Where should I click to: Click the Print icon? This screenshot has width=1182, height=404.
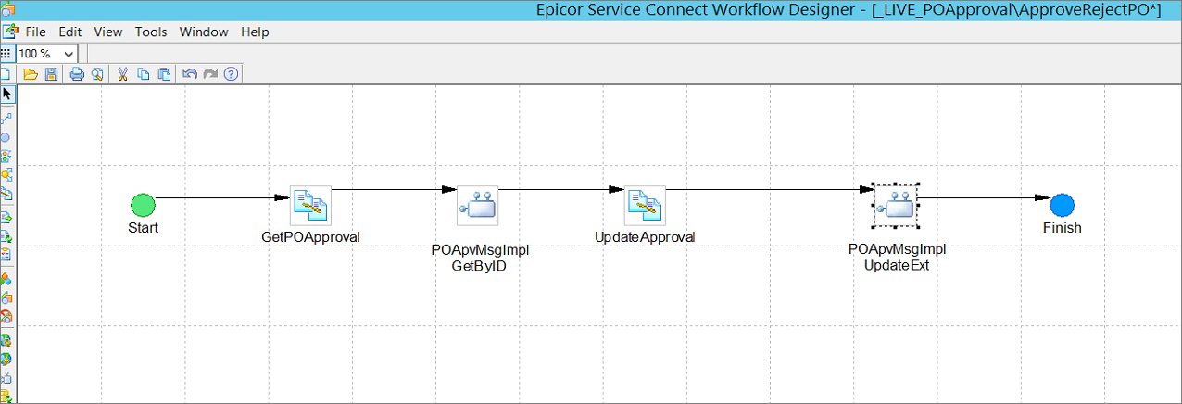click(77, 74)
